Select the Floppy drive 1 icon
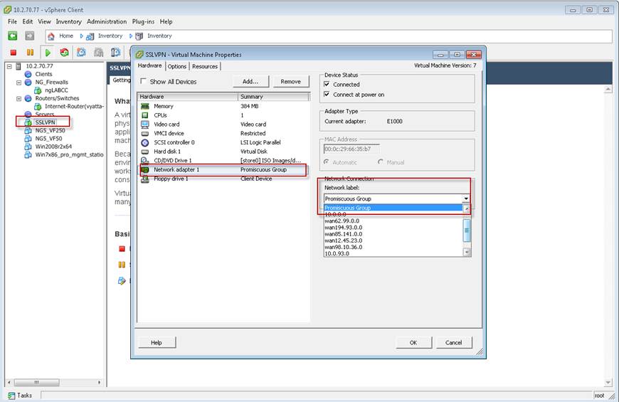 click(x=145, y=179)
